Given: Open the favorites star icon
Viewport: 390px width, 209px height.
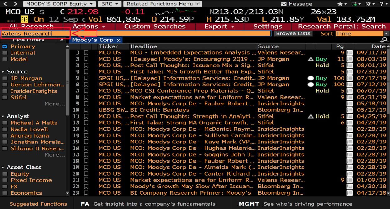Looking at the screenshot, I should pyautogui.click(x=340, y=4).
